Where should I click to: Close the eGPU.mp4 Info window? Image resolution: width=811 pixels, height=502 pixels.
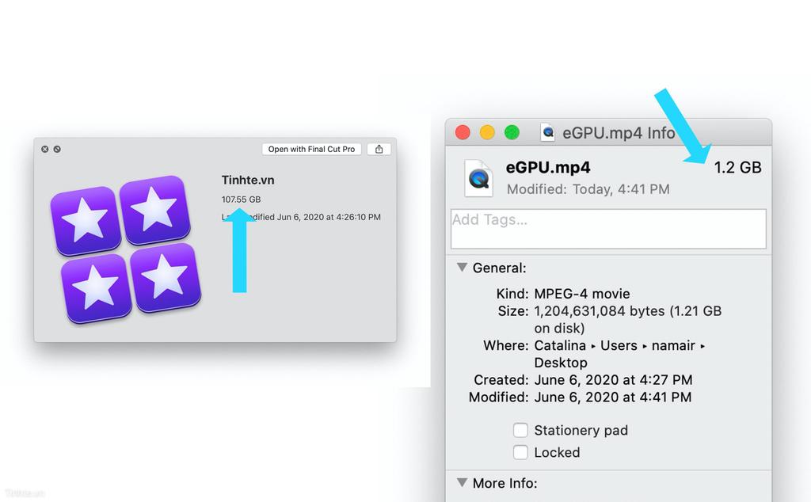(x=463, y=132)
